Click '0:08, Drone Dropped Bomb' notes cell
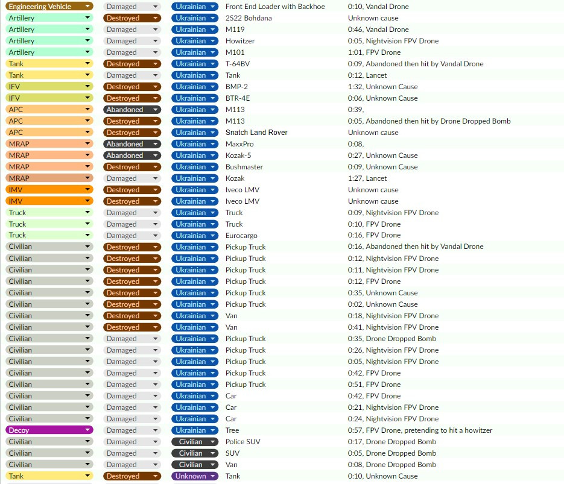The width and height of the screenshot is (564, 484). (x=391, y=465)
